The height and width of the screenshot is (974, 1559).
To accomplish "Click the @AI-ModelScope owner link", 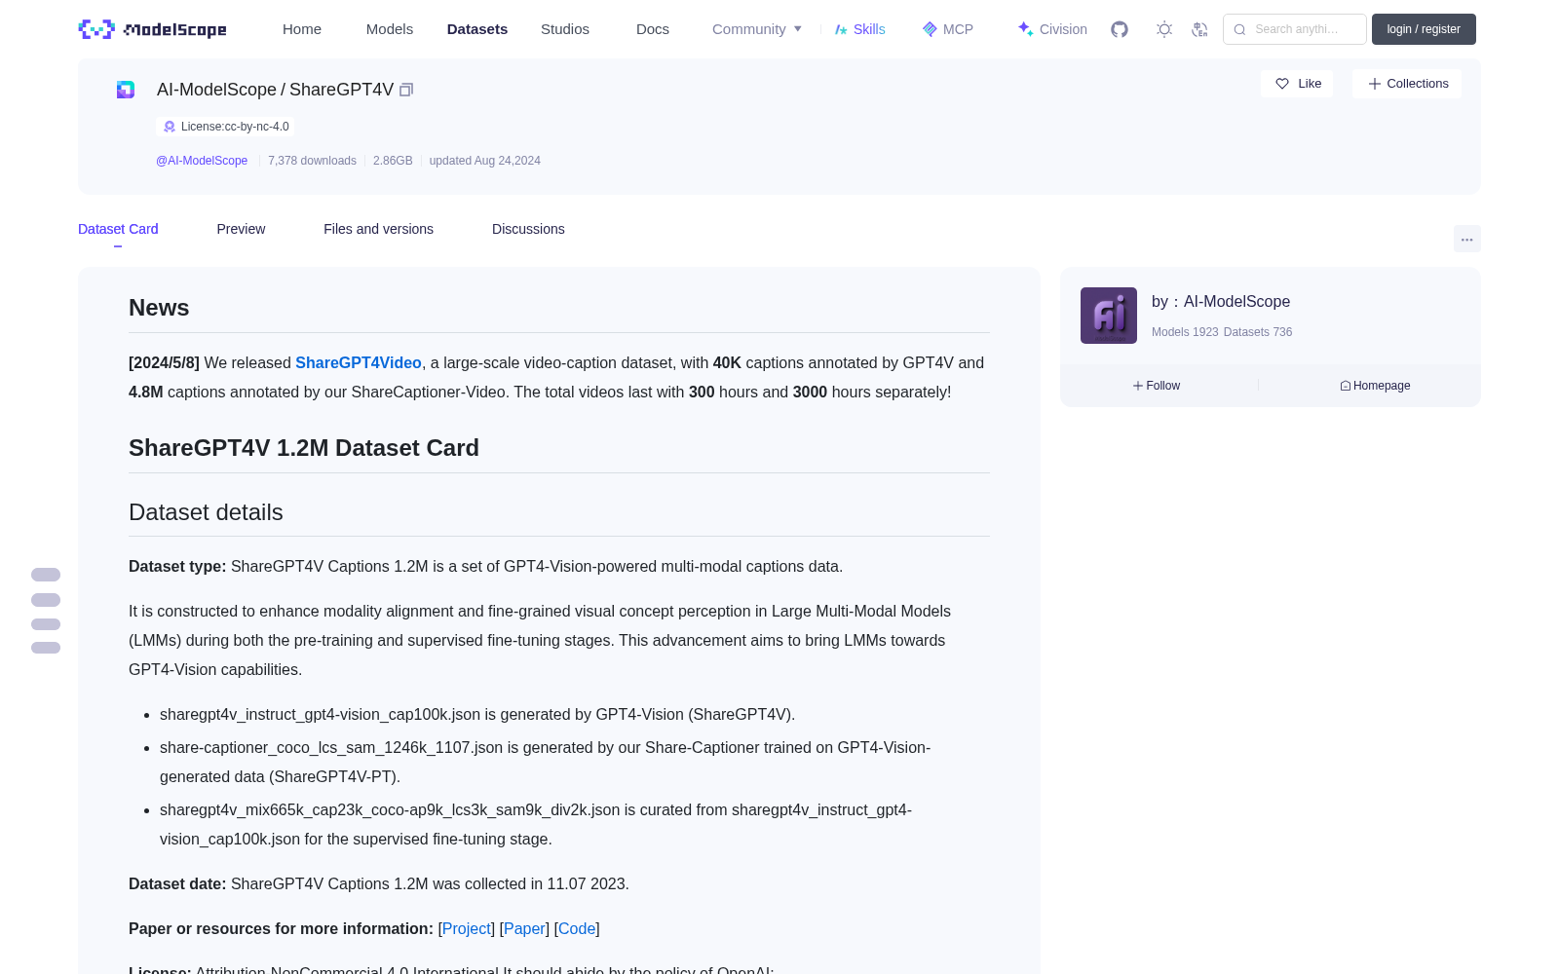I will click(202, 161).
